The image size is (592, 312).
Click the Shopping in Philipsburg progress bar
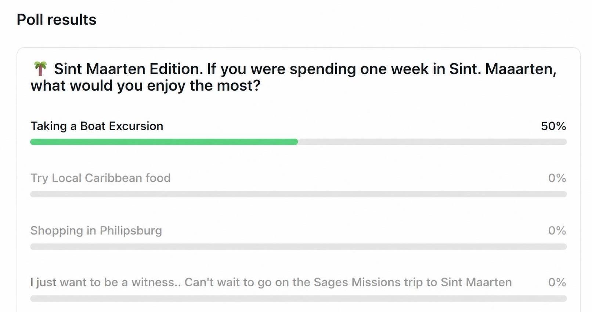(299, 247)
